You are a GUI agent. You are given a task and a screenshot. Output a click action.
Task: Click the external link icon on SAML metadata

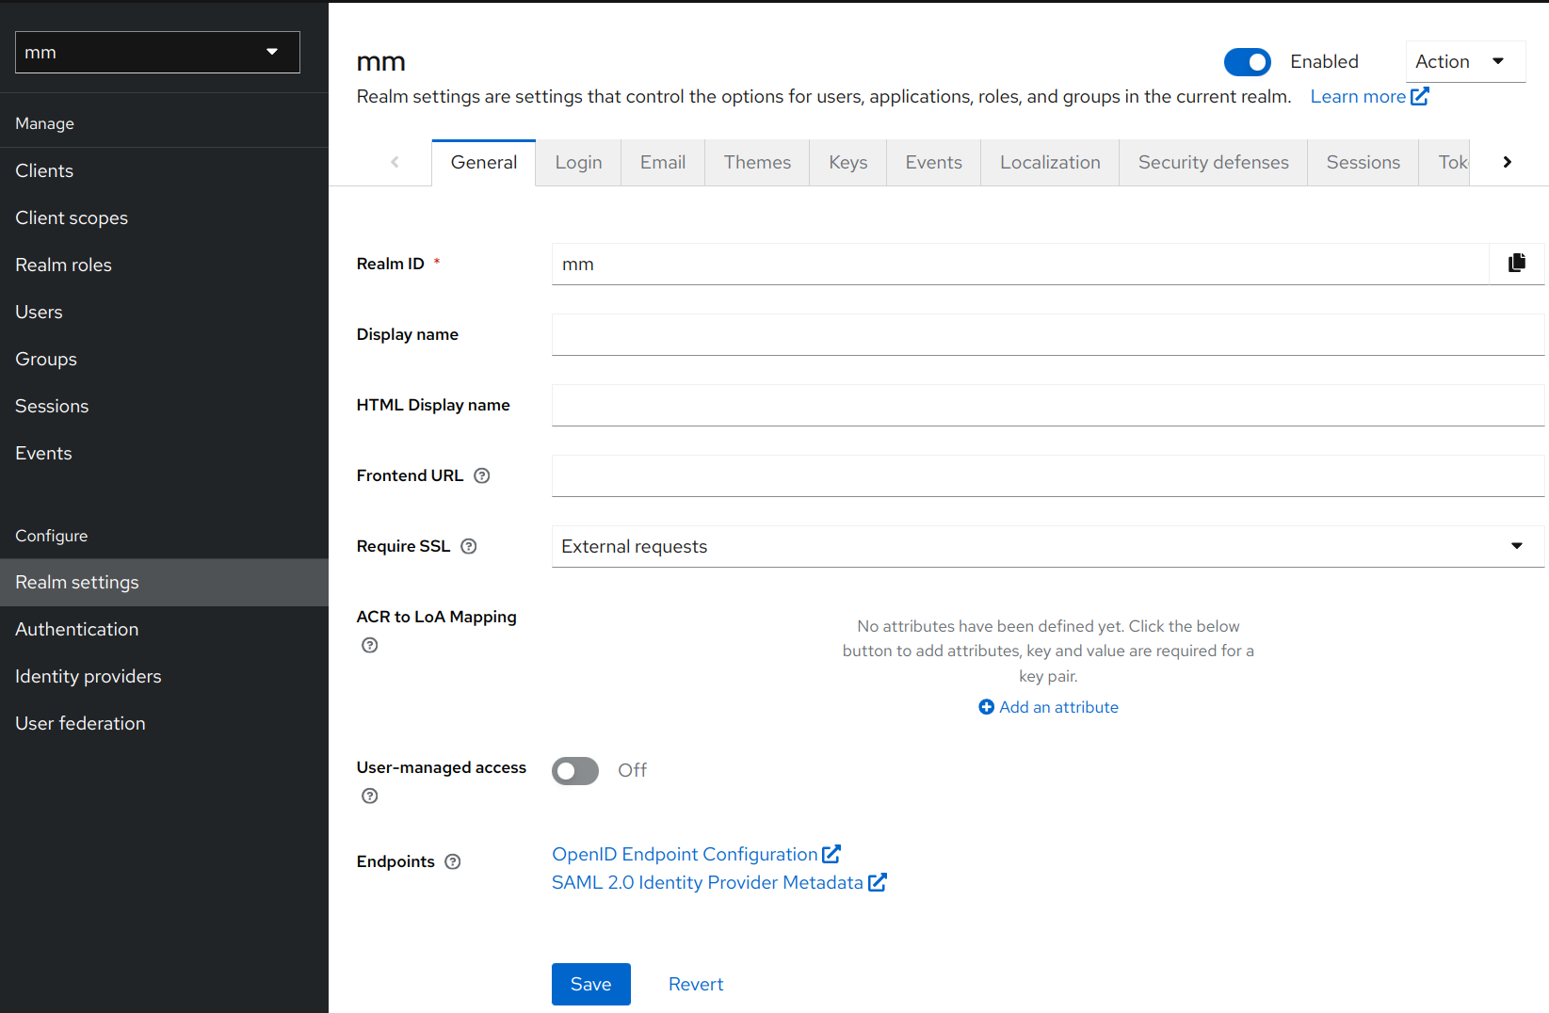pos(878,882)
